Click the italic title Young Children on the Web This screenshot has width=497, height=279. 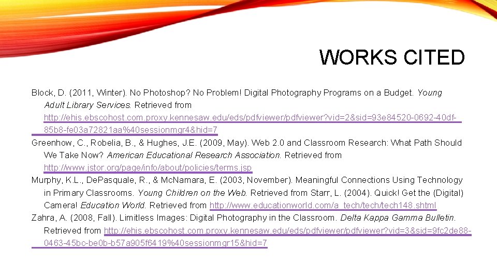[x=193, y=193]
